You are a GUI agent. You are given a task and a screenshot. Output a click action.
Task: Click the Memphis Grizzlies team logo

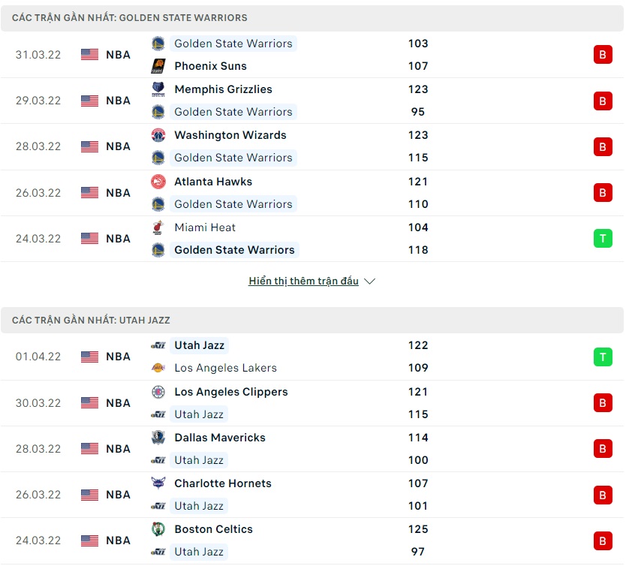tap(158, 89)
